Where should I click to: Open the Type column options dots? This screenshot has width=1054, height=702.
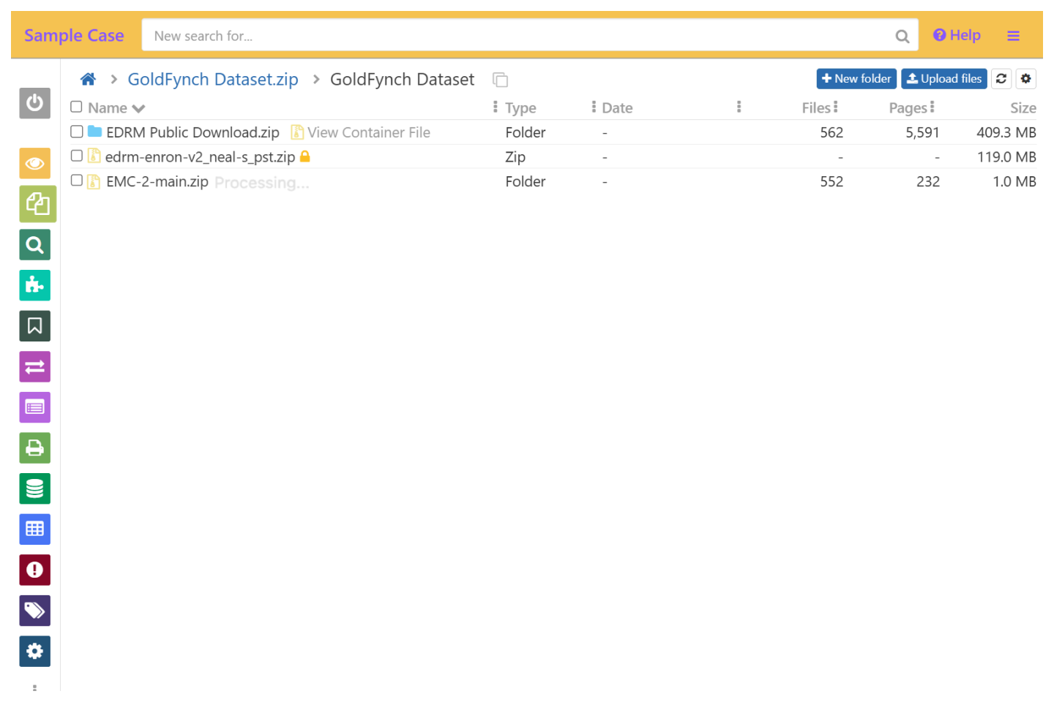coord(496,107)
